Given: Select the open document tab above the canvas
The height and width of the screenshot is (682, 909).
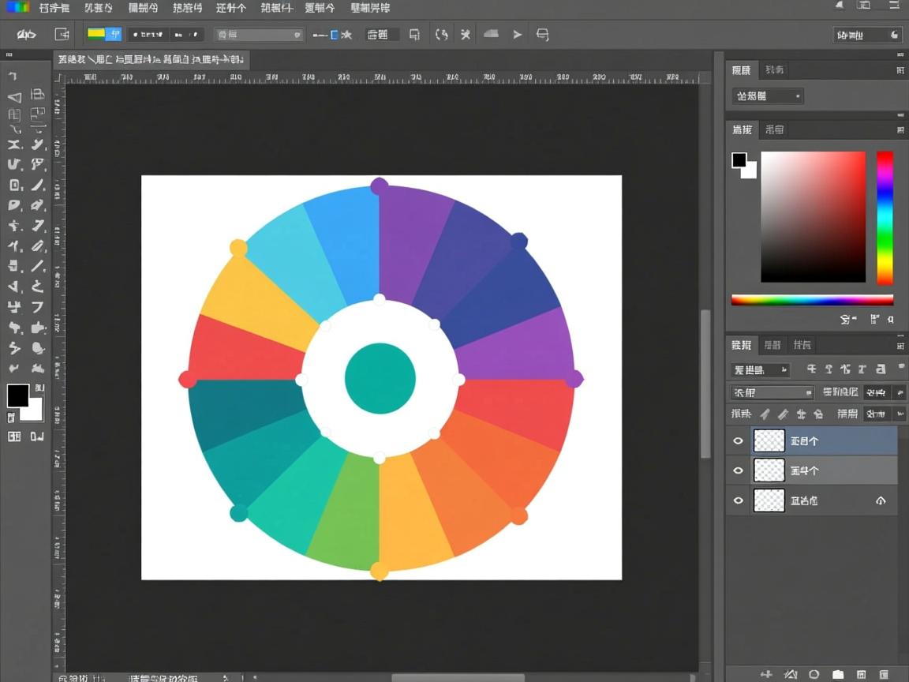Looking at the screenshot, I should [x=151, y=59].
